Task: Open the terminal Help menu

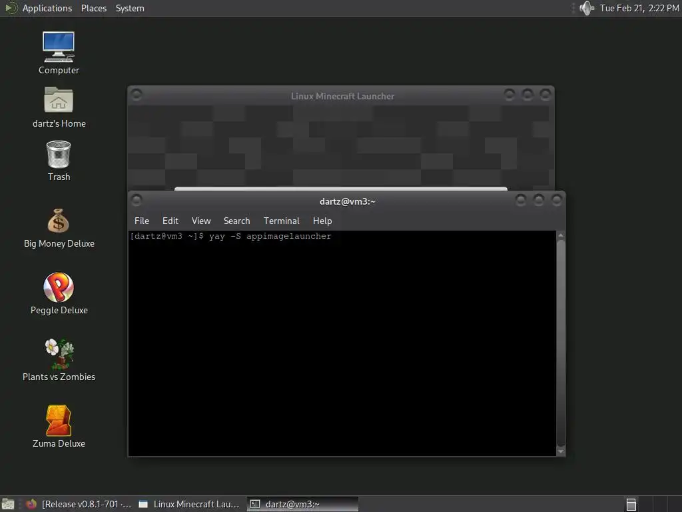Action: tap(322, 221)
